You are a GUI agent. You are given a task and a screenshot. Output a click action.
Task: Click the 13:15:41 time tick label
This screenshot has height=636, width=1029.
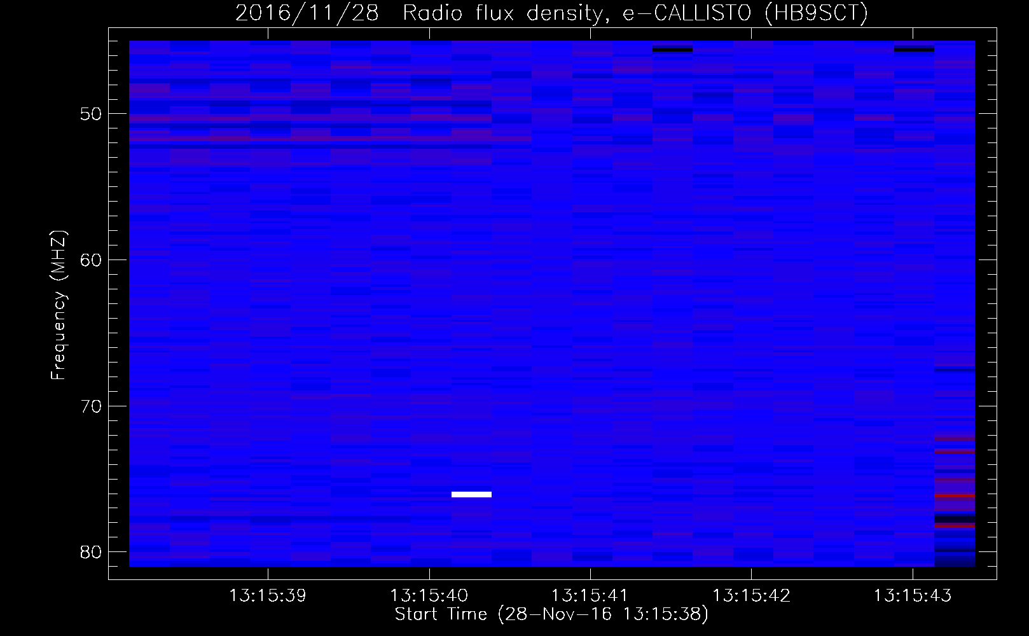point(590,596)
